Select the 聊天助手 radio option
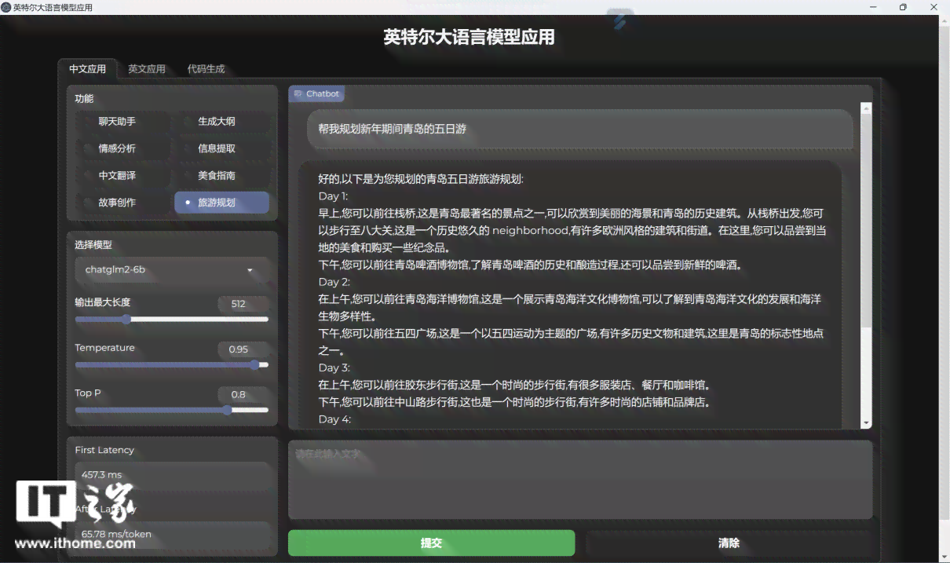This screenshot has width=950, height=563. [122, 122]
